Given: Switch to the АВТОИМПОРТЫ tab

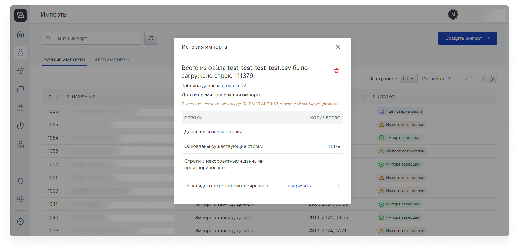Looking at the screenshot, I should click(x=112, y=60).
